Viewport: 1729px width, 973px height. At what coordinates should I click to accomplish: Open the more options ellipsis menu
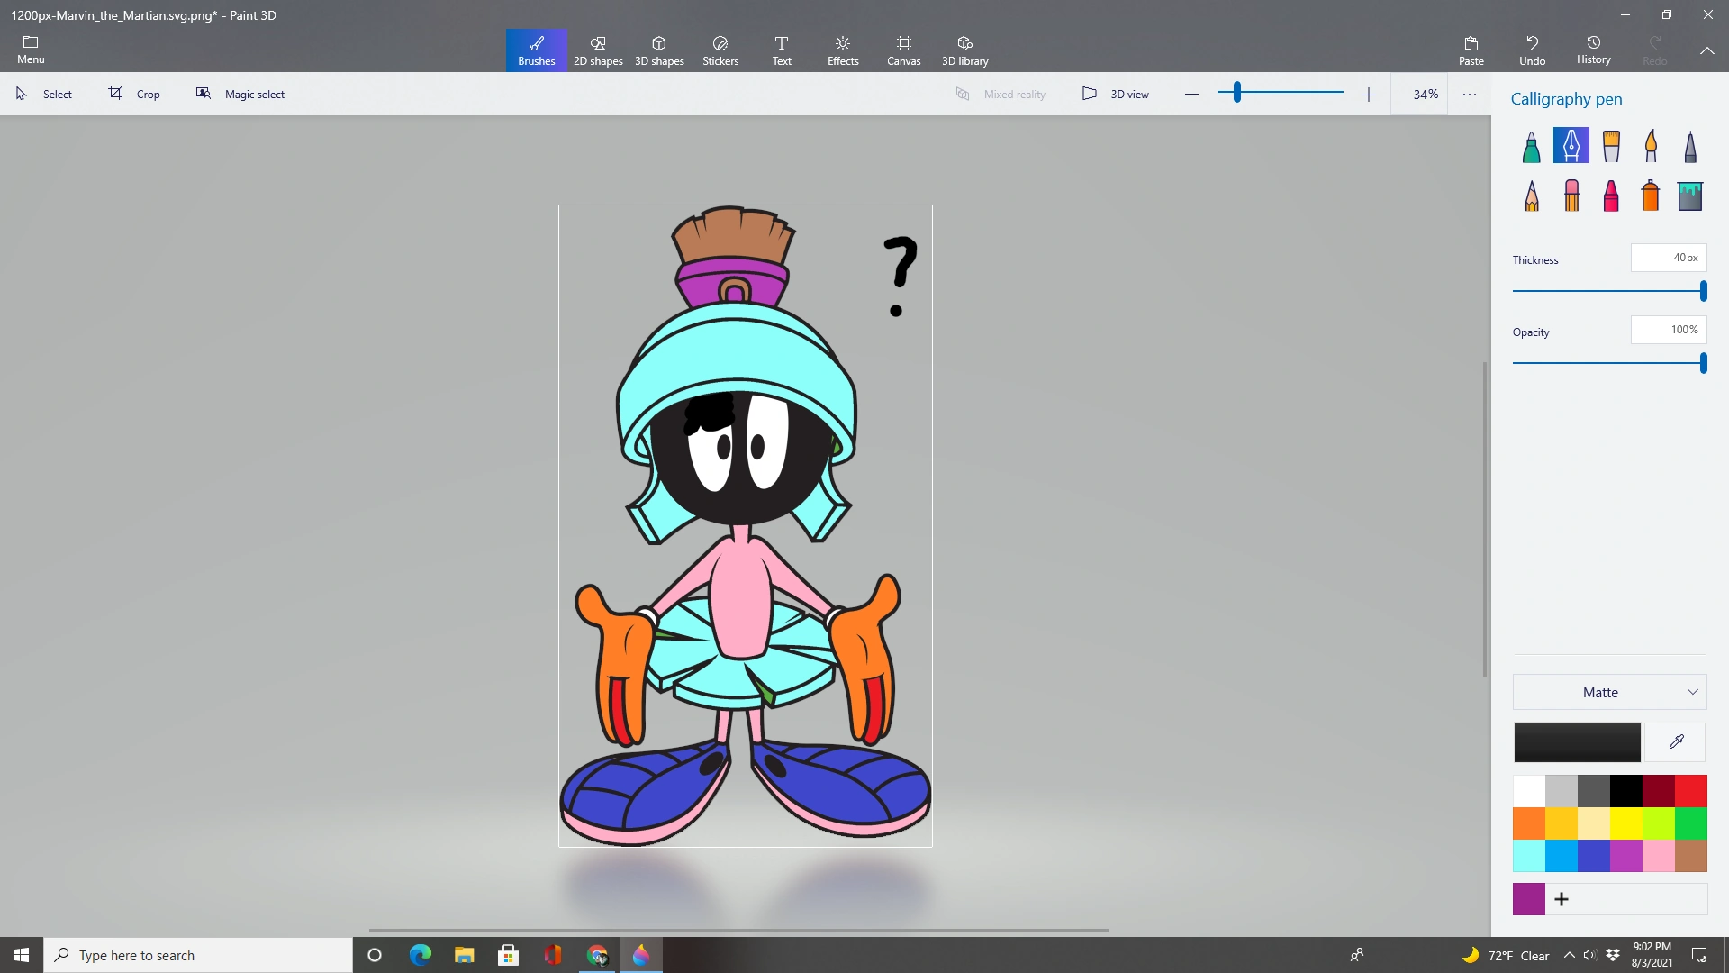pyautogui.click(x=1470, y=95)
